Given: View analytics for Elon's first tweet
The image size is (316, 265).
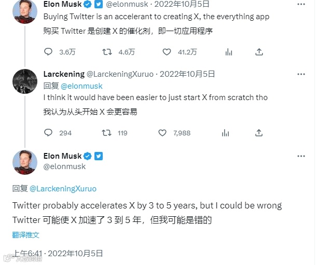Looking at the screenshot, I should (228, 52).
